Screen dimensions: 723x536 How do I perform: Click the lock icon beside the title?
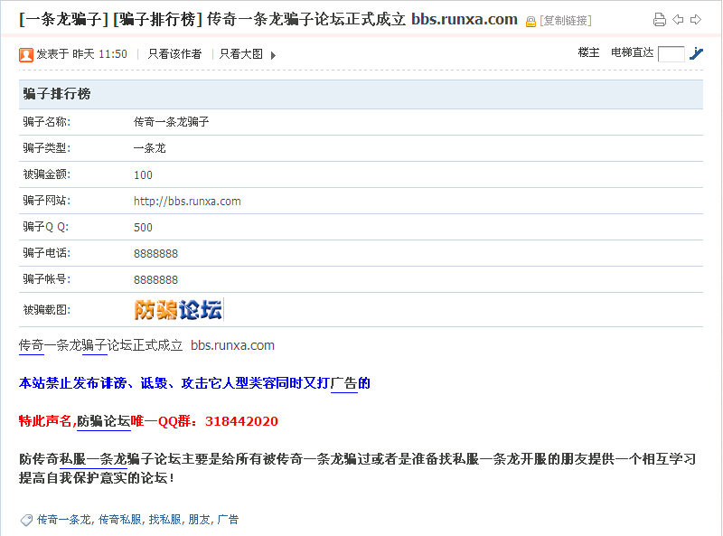(x=531, y=21)
